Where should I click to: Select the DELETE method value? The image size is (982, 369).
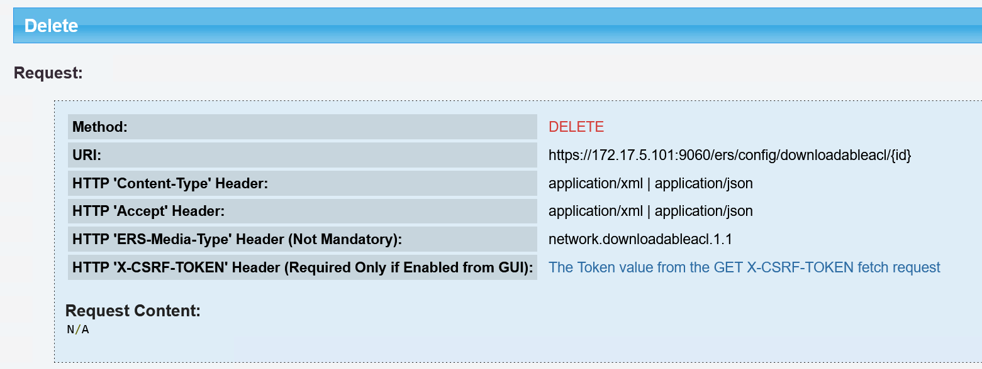[576, 127]
